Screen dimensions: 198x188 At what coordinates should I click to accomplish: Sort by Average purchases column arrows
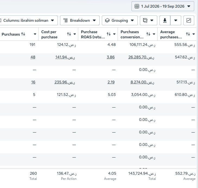(188, 34)
